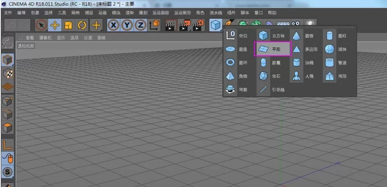The height and width of the screenshot is (187, 387).
Task: Add a 地貌 relief primitive
Action: [x=237, y=90]
